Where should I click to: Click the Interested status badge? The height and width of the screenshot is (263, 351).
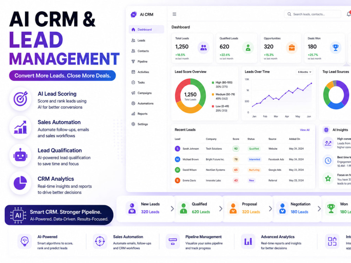click(x=254, y=159)
